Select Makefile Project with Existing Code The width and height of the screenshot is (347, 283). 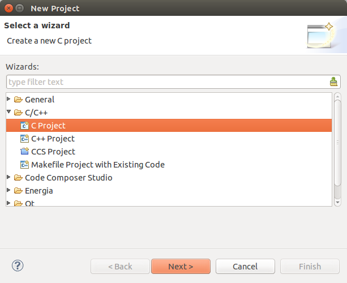pos(97,165)
